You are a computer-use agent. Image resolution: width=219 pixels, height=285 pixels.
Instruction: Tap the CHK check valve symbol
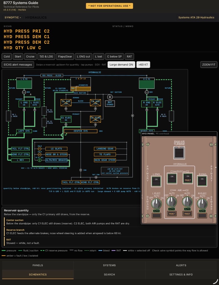tap(81, 170)
